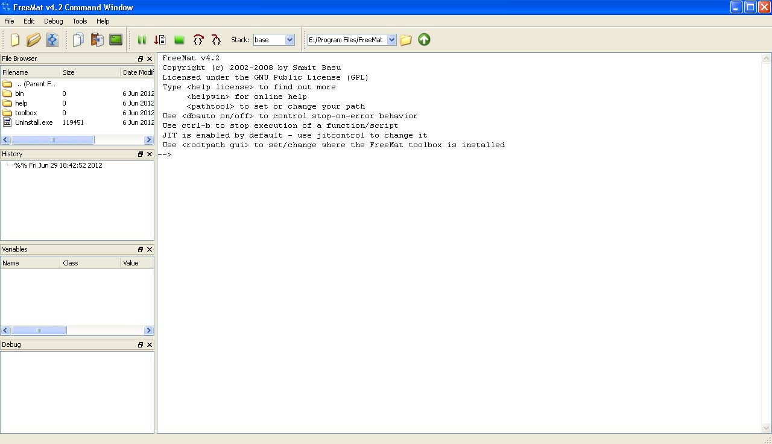Close the Variables panel

tap(150, 249)
